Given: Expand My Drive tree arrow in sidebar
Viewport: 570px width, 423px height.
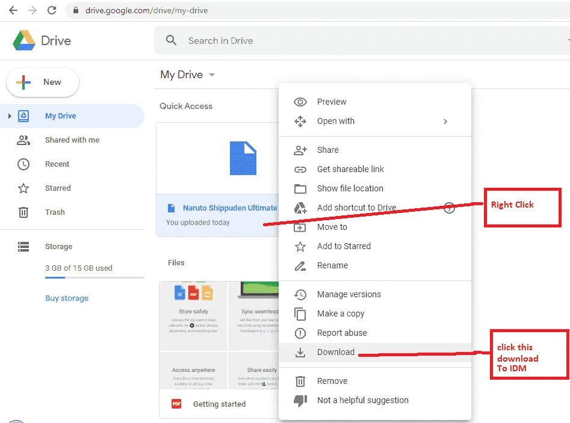Looking at the screenshot, I should coord(10,116).
